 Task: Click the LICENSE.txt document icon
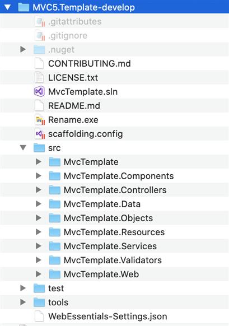coord(39,77)
